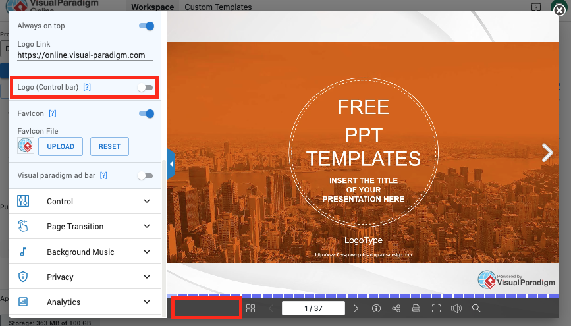Screen dimensions: 571x326
Task: Turn off the FavIcon switch
Action: click(x=146, y=114)
